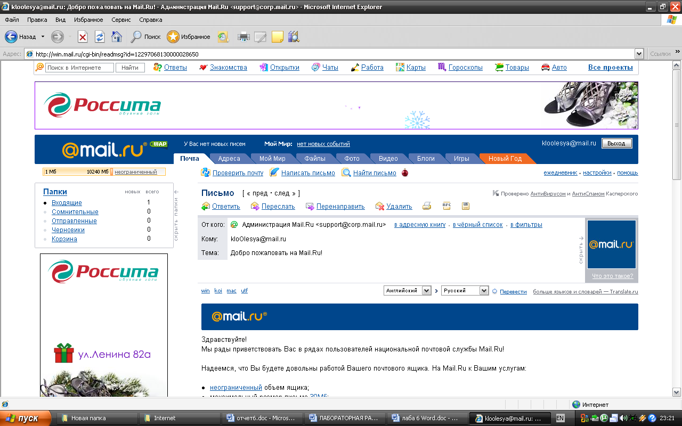Click the Написать письмо pencil icon
The image size is (682, 426).
(x=274, y=173)
